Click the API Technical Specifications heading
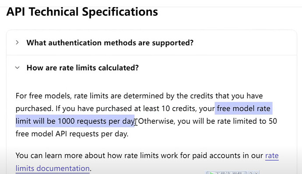302x174 pixels. tap(82, 11)
